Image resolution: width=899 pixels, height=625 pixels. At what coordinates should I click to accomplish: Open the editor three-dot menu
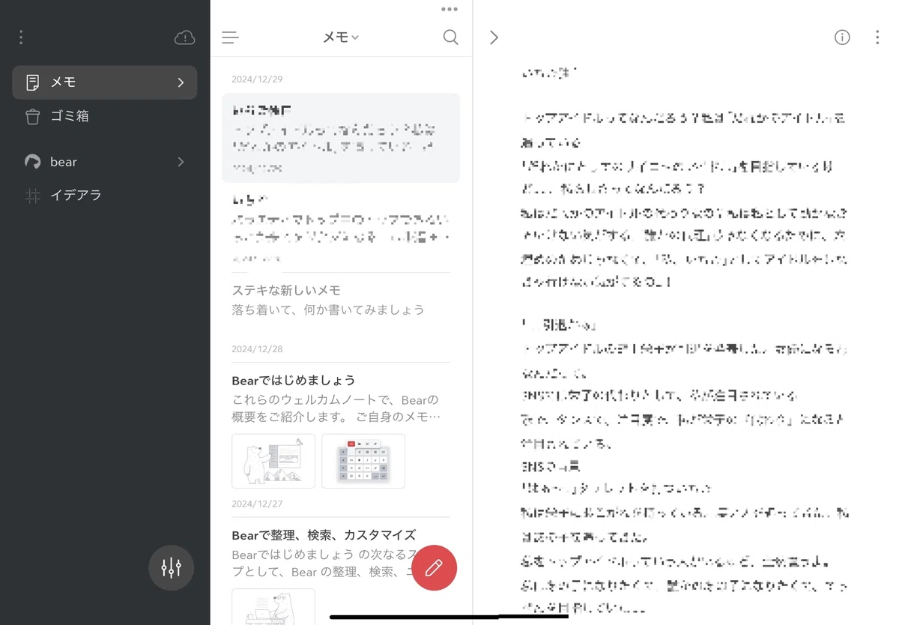877,37
